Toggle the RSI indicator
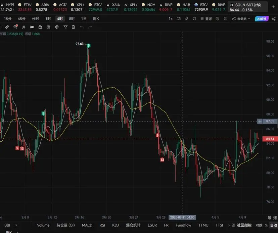Image resolution: width=278 pixels, height=233 pixels. click(x=102, y=225)
